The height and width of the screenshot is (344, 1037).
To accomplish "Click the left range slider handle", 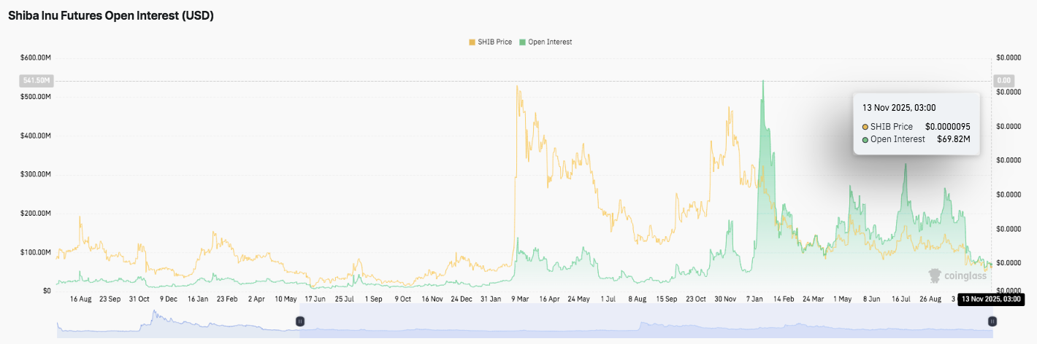I will 299,321.
